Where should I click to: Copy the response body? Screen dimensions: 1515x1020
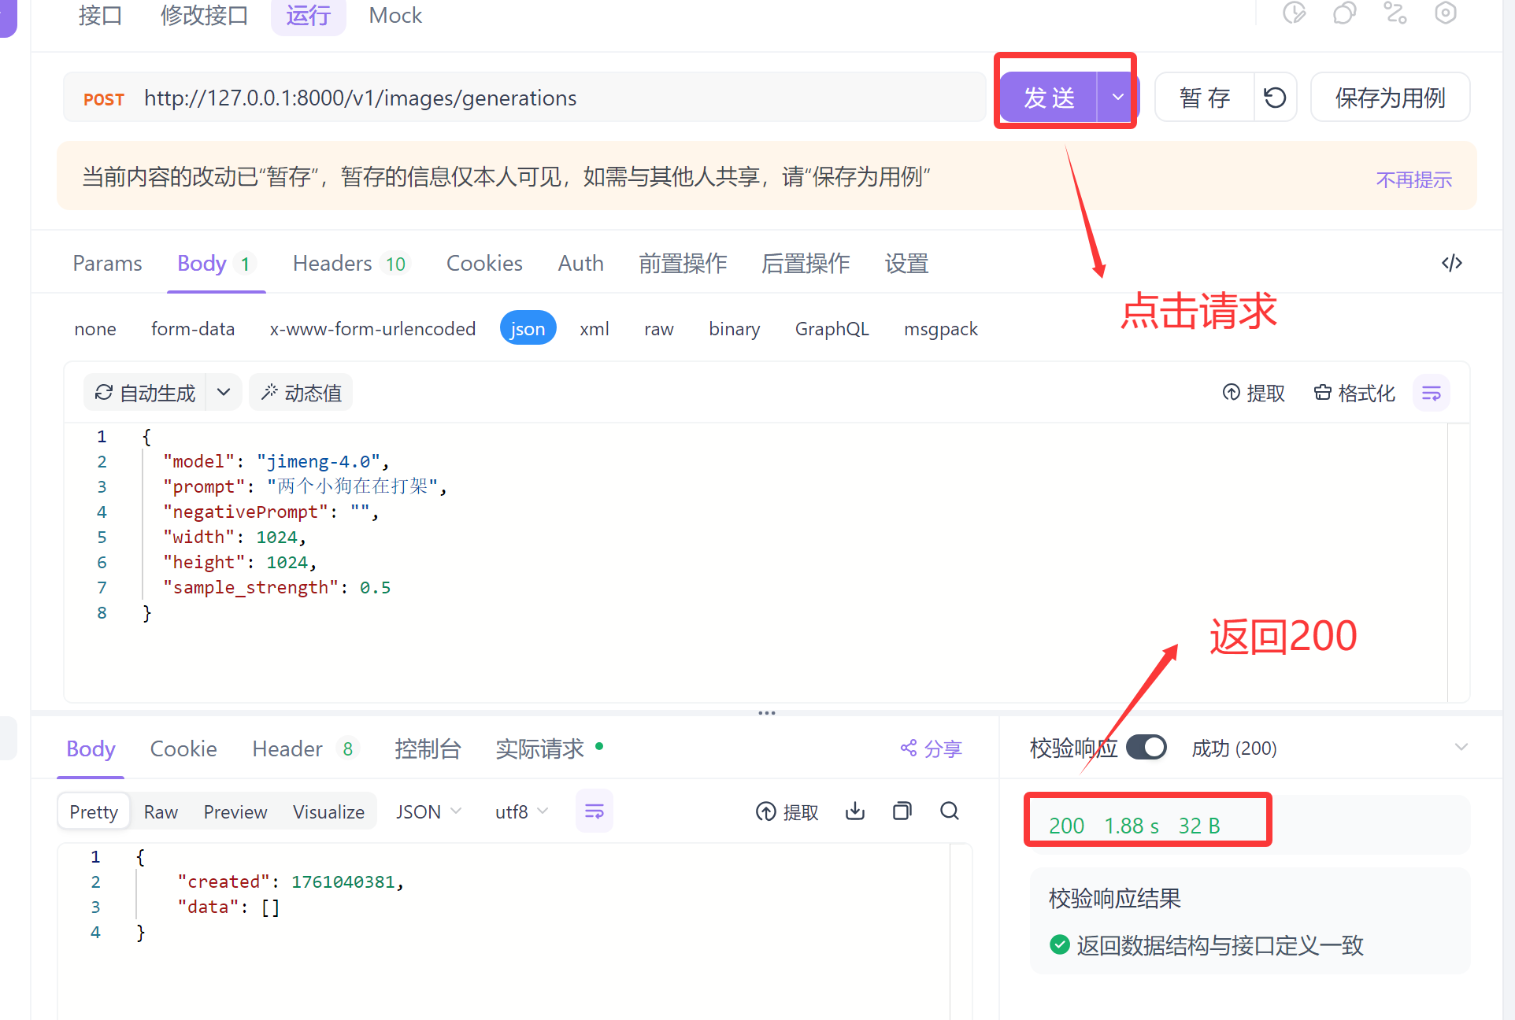click(x=902, y=811)
